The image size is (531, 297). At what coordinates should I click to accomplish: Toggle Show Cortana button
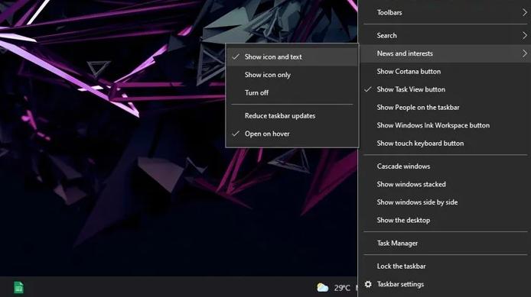[x=445, y=71]
